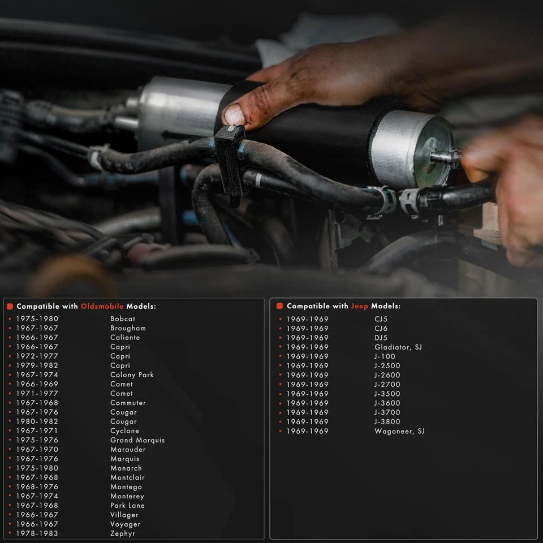
Task: Select the 'Villager' model text
Action: point(124,515)
